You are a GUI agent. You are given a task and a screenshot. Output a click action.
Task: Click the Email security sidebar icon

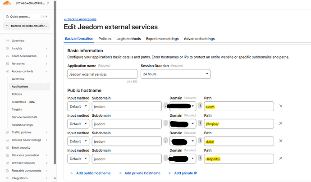tap(8, 147)
